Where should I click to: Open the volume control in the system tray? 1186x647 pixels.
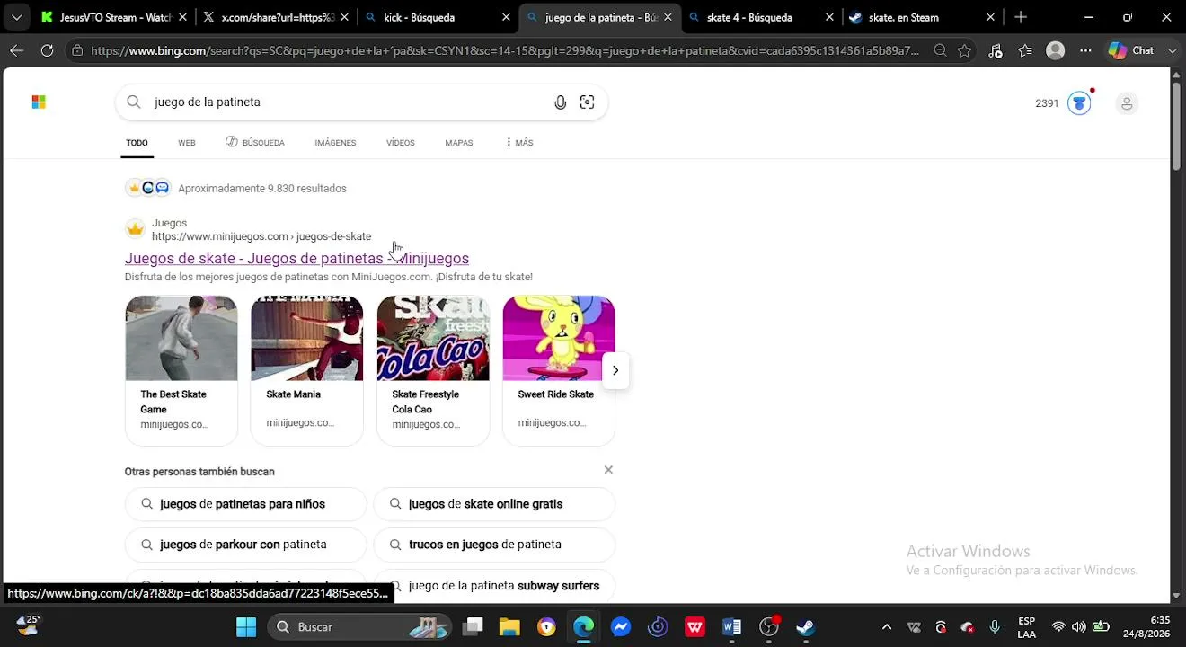click(x=1078, y=627)
